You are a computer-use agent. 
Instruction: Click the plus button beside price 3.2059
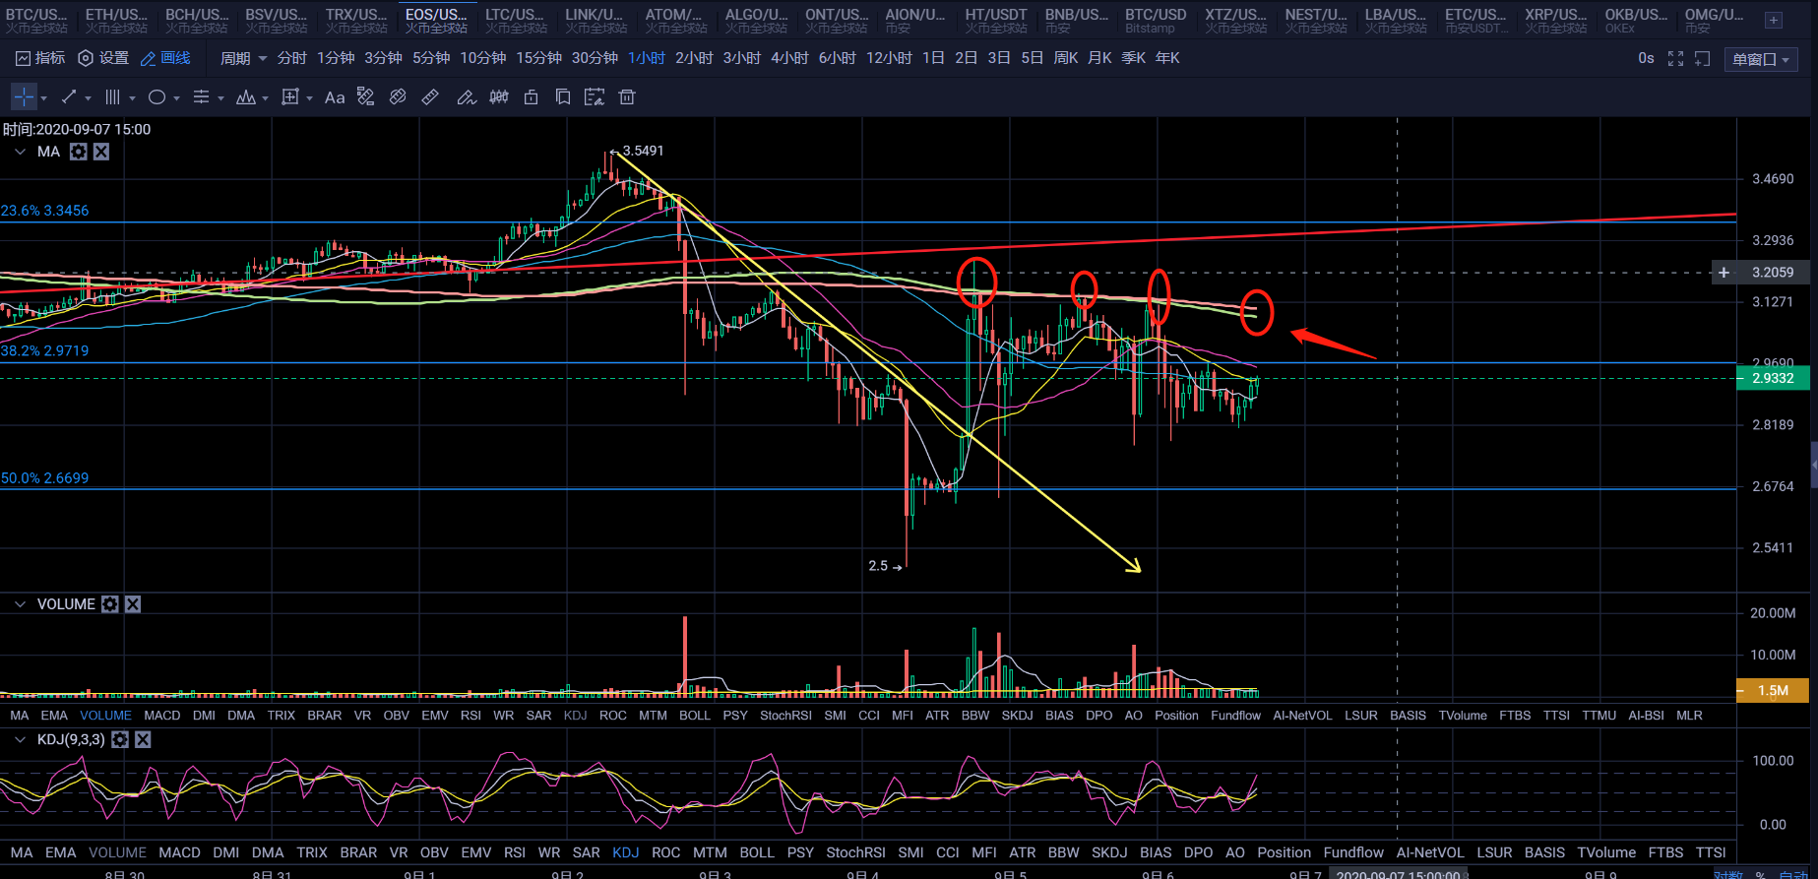[1724, 273]
